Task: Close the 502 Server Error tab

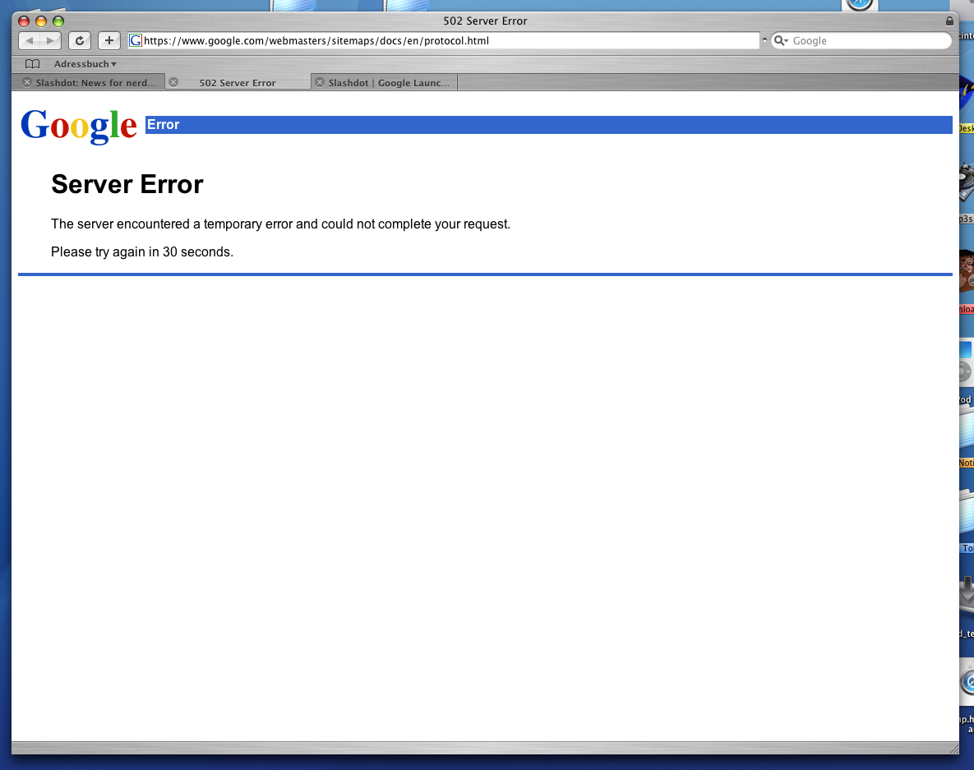Action: [x=174, y=82]
